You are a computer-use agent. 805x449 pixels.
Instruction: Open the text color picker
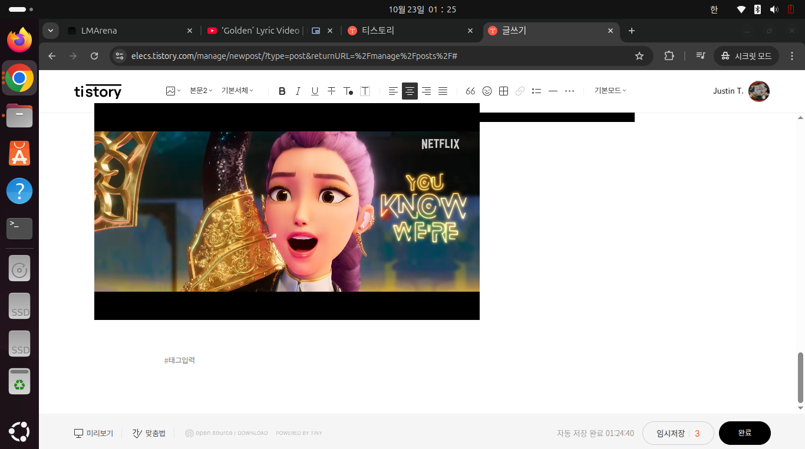348,91
